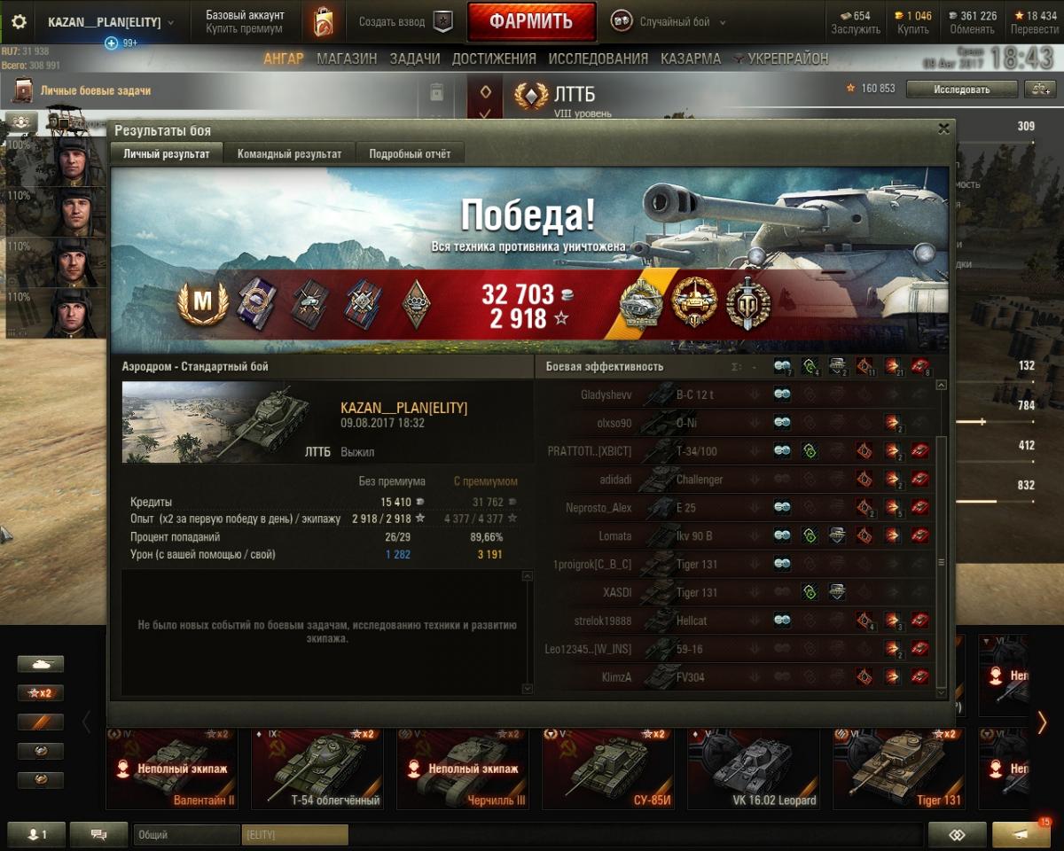
Task: Click the red ФАРМИТЬ battle button
Action: [x=531, y=22]
